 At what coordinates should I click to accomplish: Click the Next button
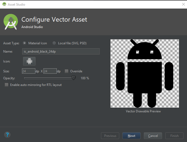(x=132, y=136)
